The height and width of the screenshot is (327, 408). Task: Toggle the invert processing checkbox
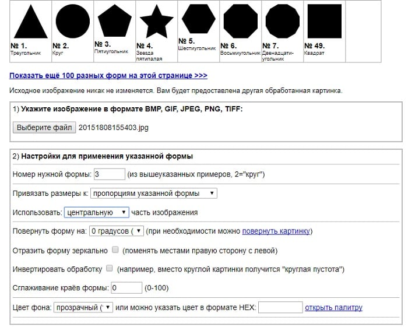tap(109, 269)
